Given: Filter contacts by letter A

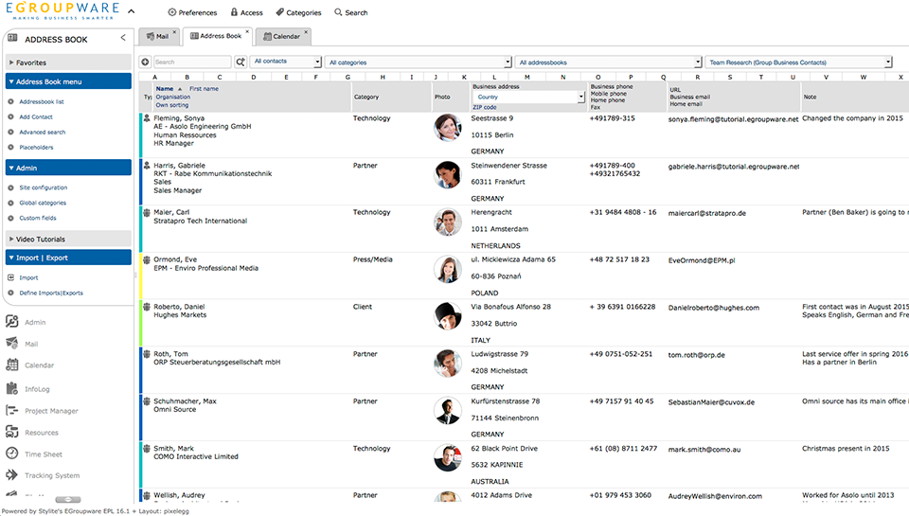Looking at the screenshot, I should [x=154, y=77].
